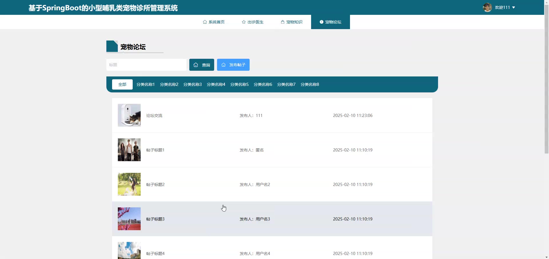Open the highlighted 帖子标题3 post
Image resolution: width=549 pixels, height=259 pixels.
[x=155, y=219]
